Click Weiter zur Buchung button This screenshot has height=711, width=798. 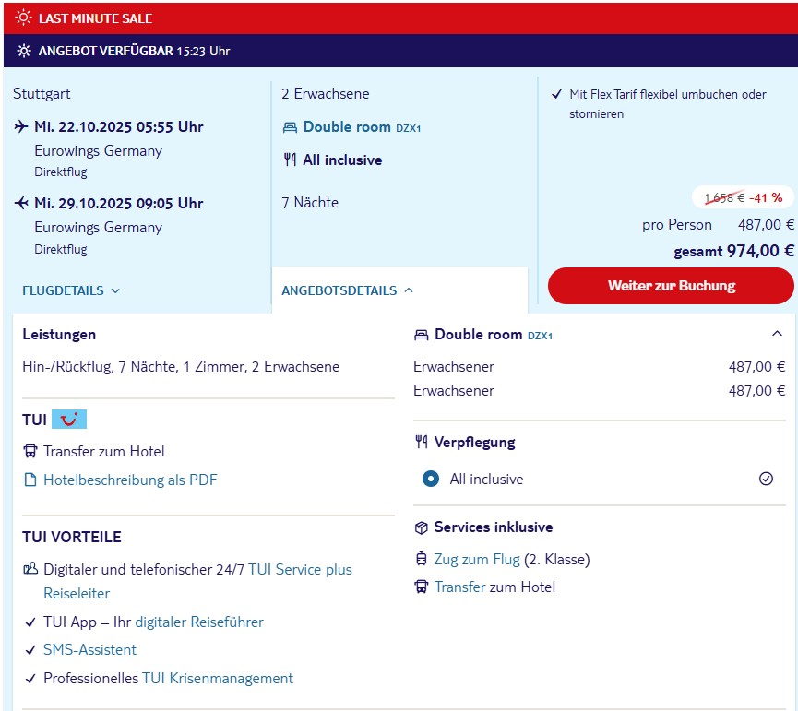[x=671, y=286]
